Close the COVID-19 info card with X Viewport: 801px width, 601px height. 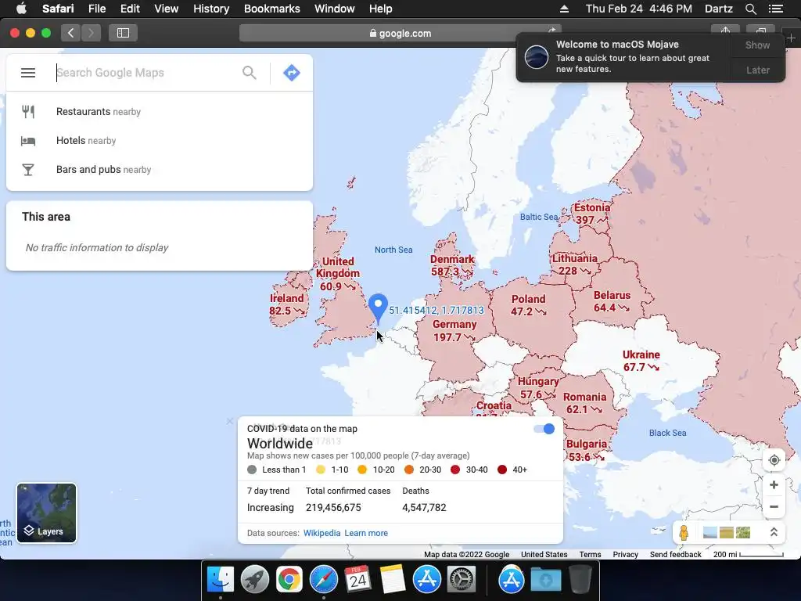(230, 421)
